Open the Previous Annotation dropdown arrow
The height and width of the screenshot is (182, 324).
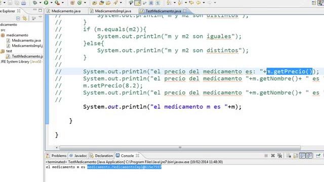(x=186, y=3)
